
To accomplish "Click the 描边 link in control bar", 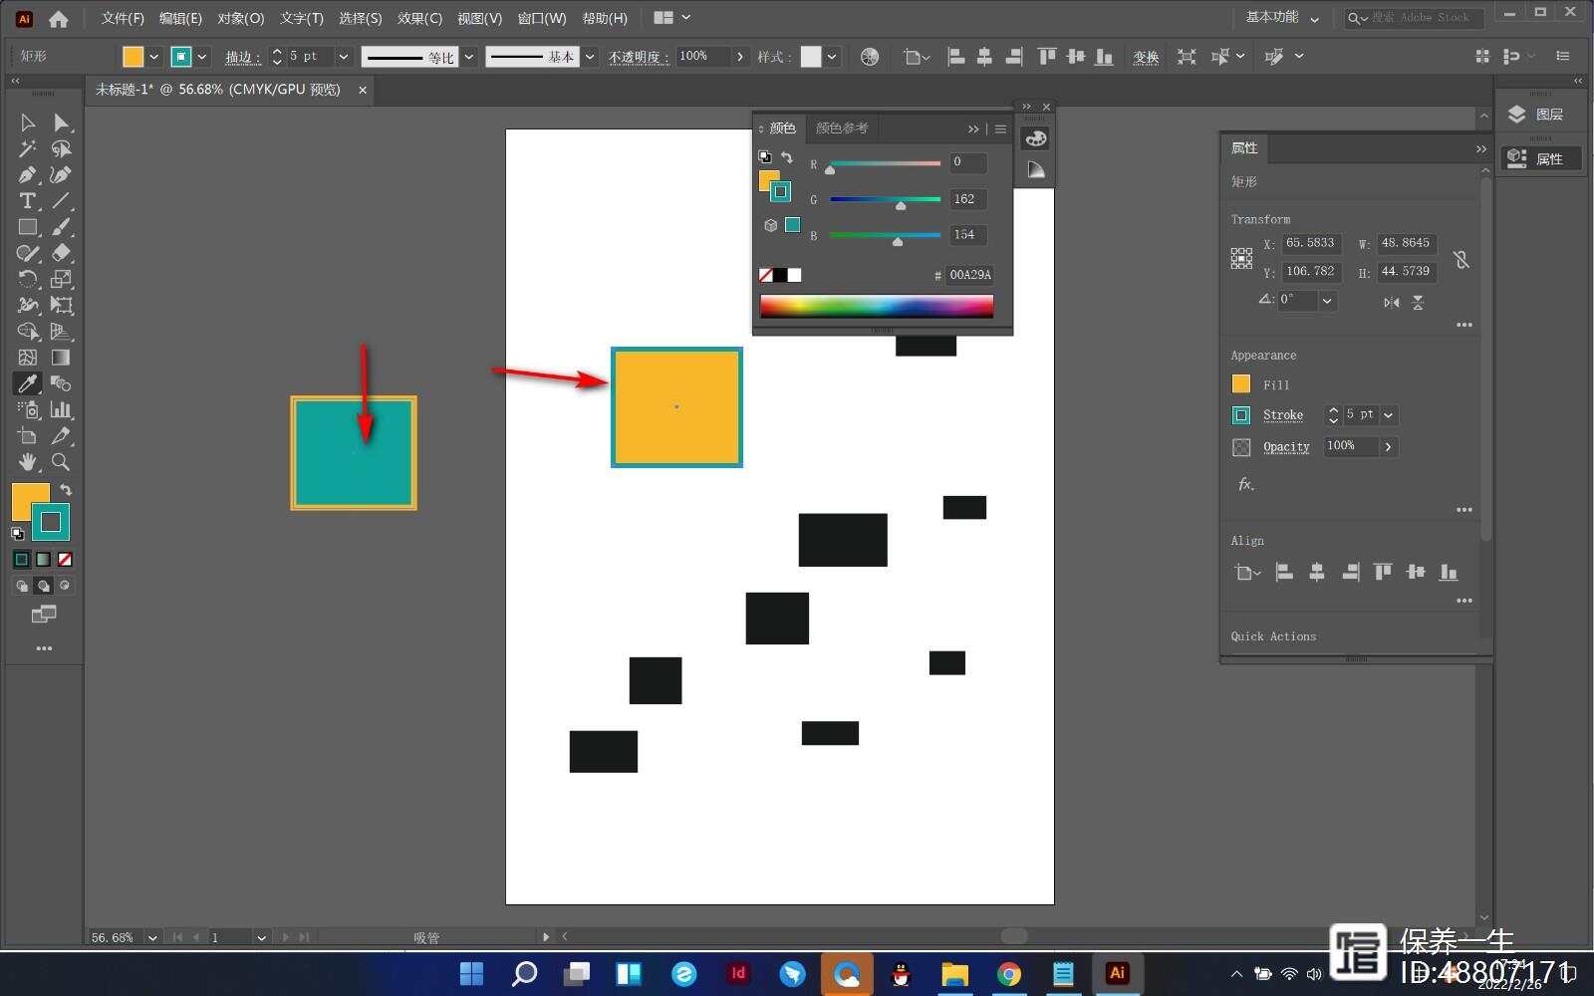I will (242, 57).
